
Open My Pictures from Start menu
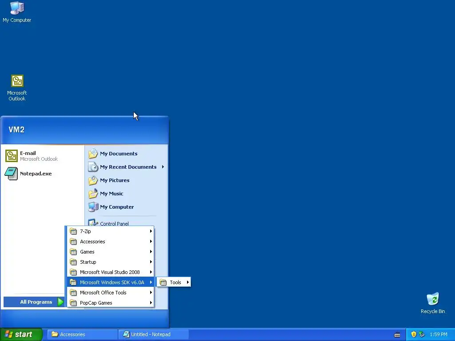[126, 180]
